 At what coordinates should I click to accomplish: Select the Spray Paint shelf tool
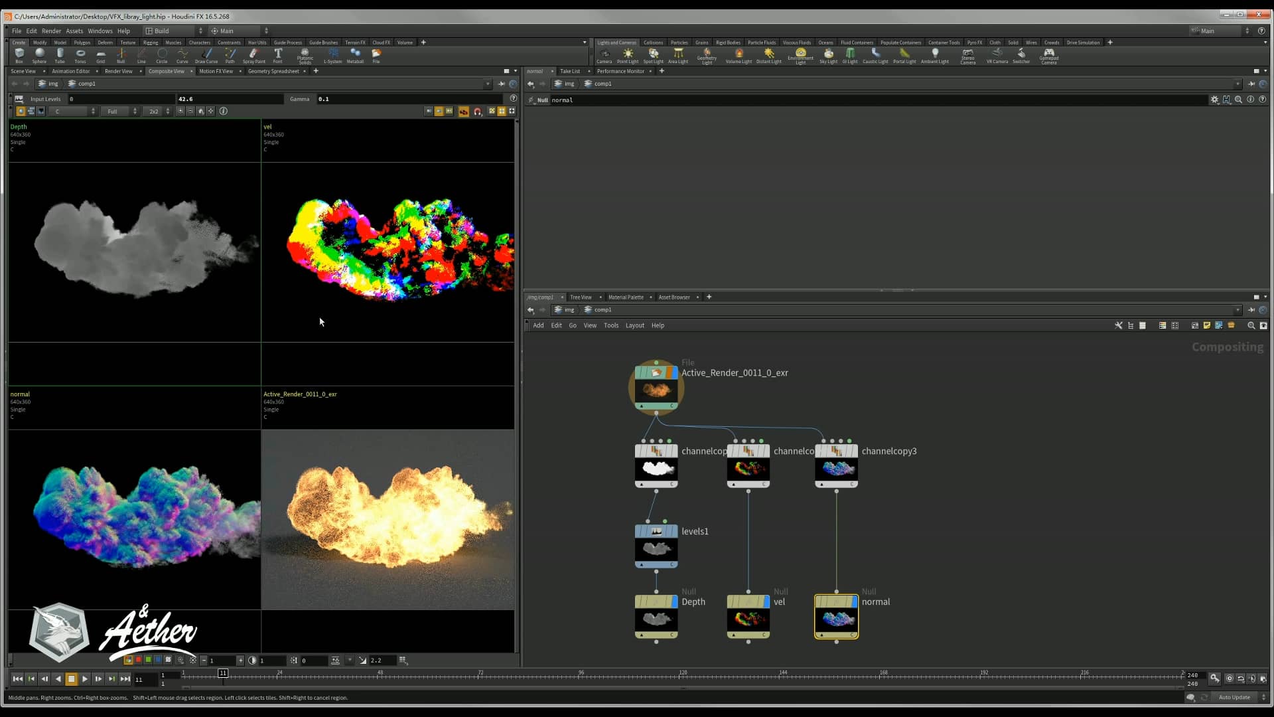click(x=253, y=56)
